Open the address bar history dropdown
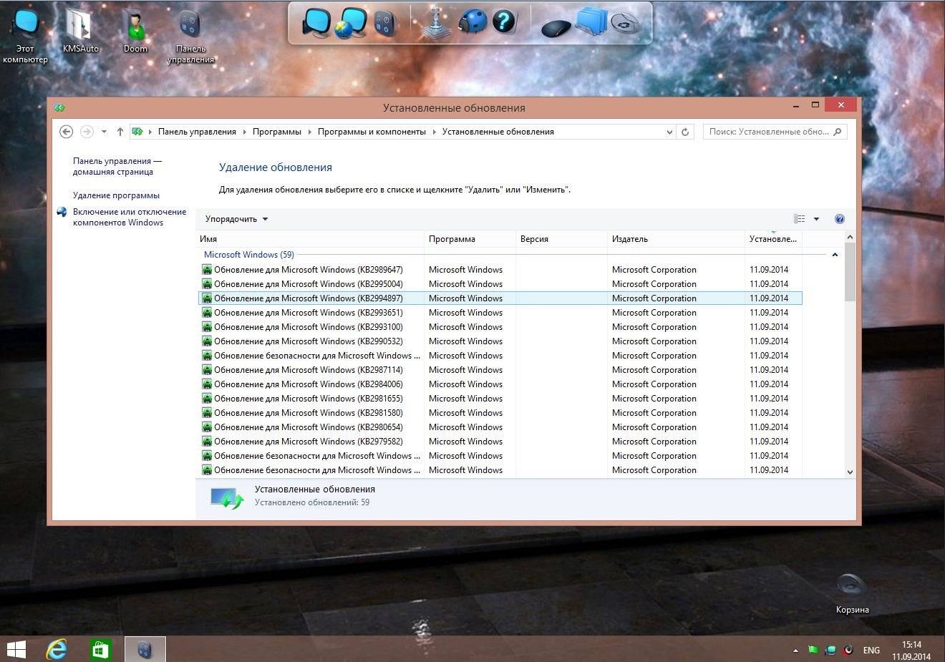 tap(669, 132)
